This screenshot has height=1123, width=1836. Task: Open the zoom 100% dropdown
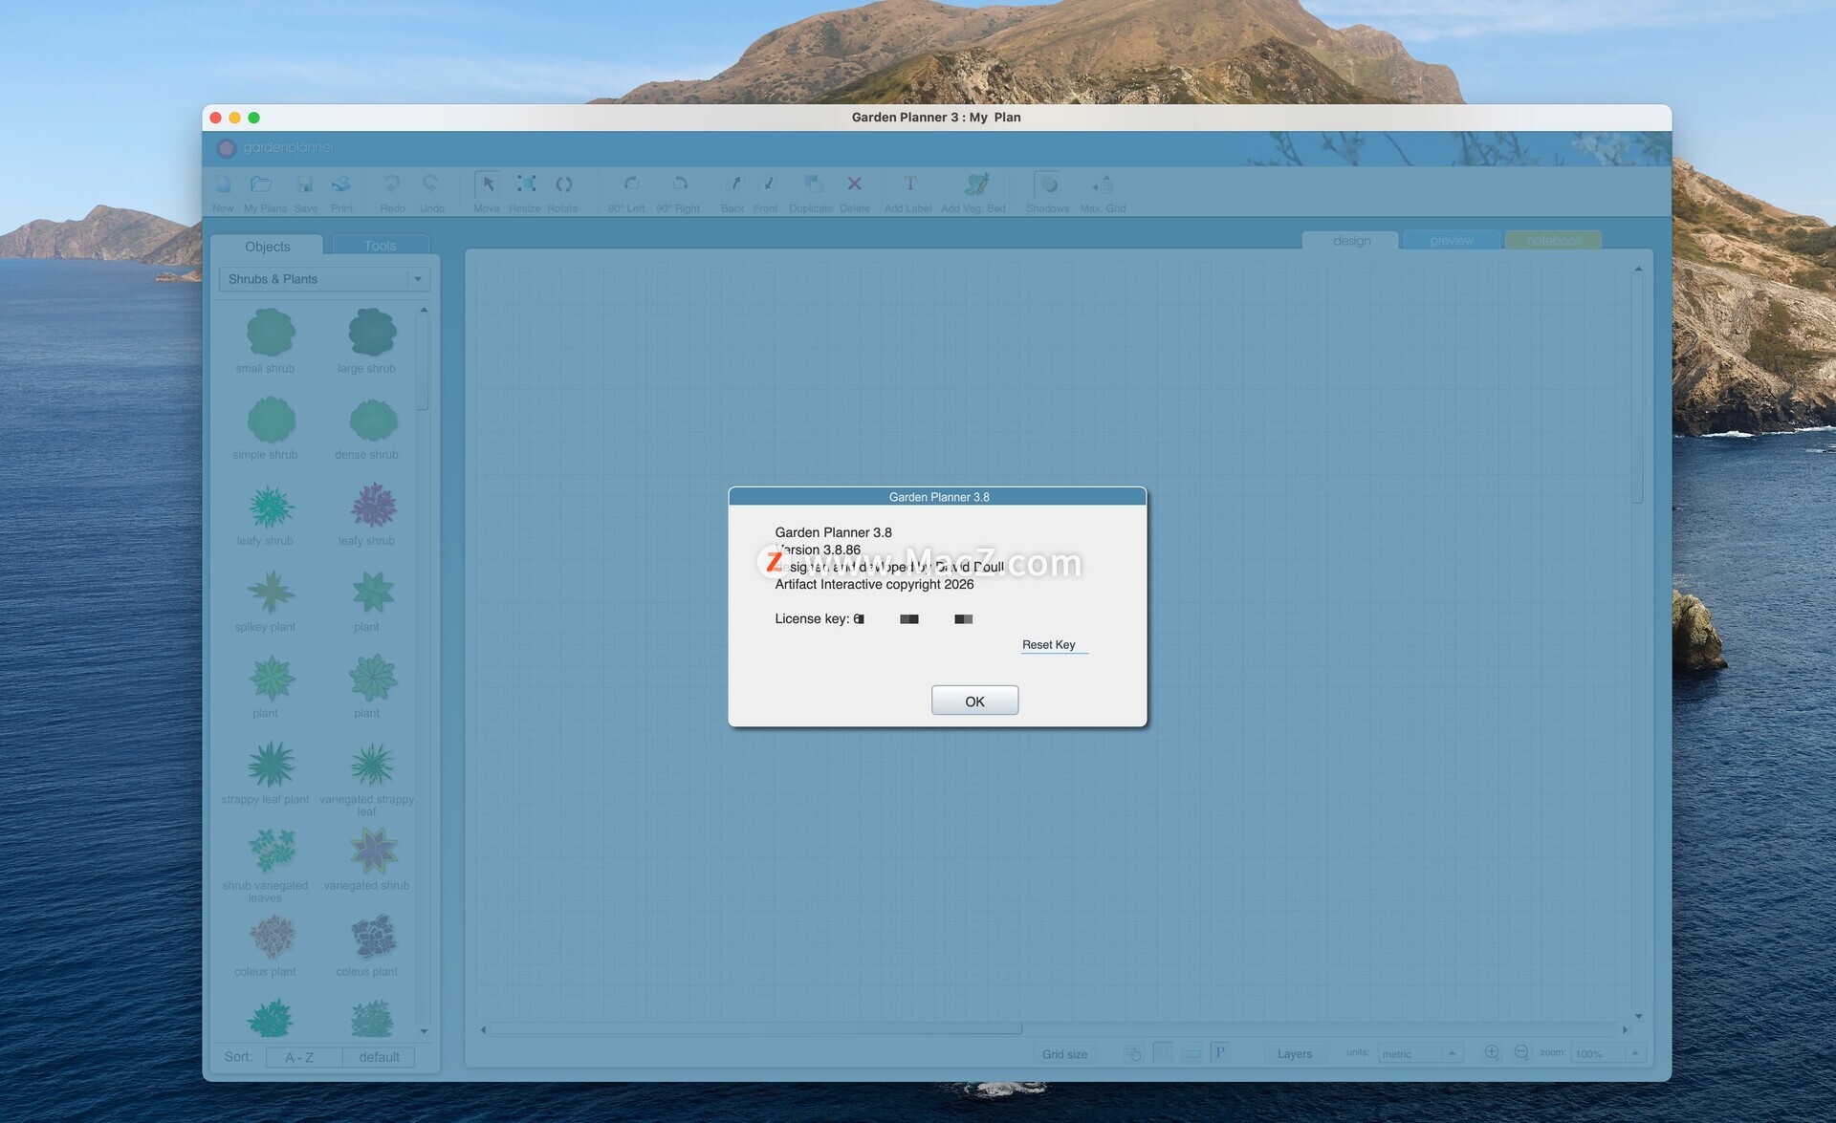[x=1607, y=1054]
